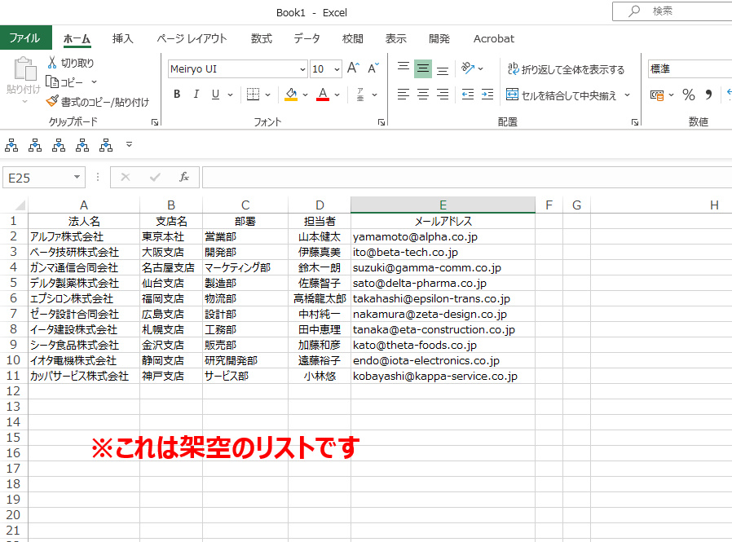
Task: Cancel formula entry X button
Action: click(125, 177)
